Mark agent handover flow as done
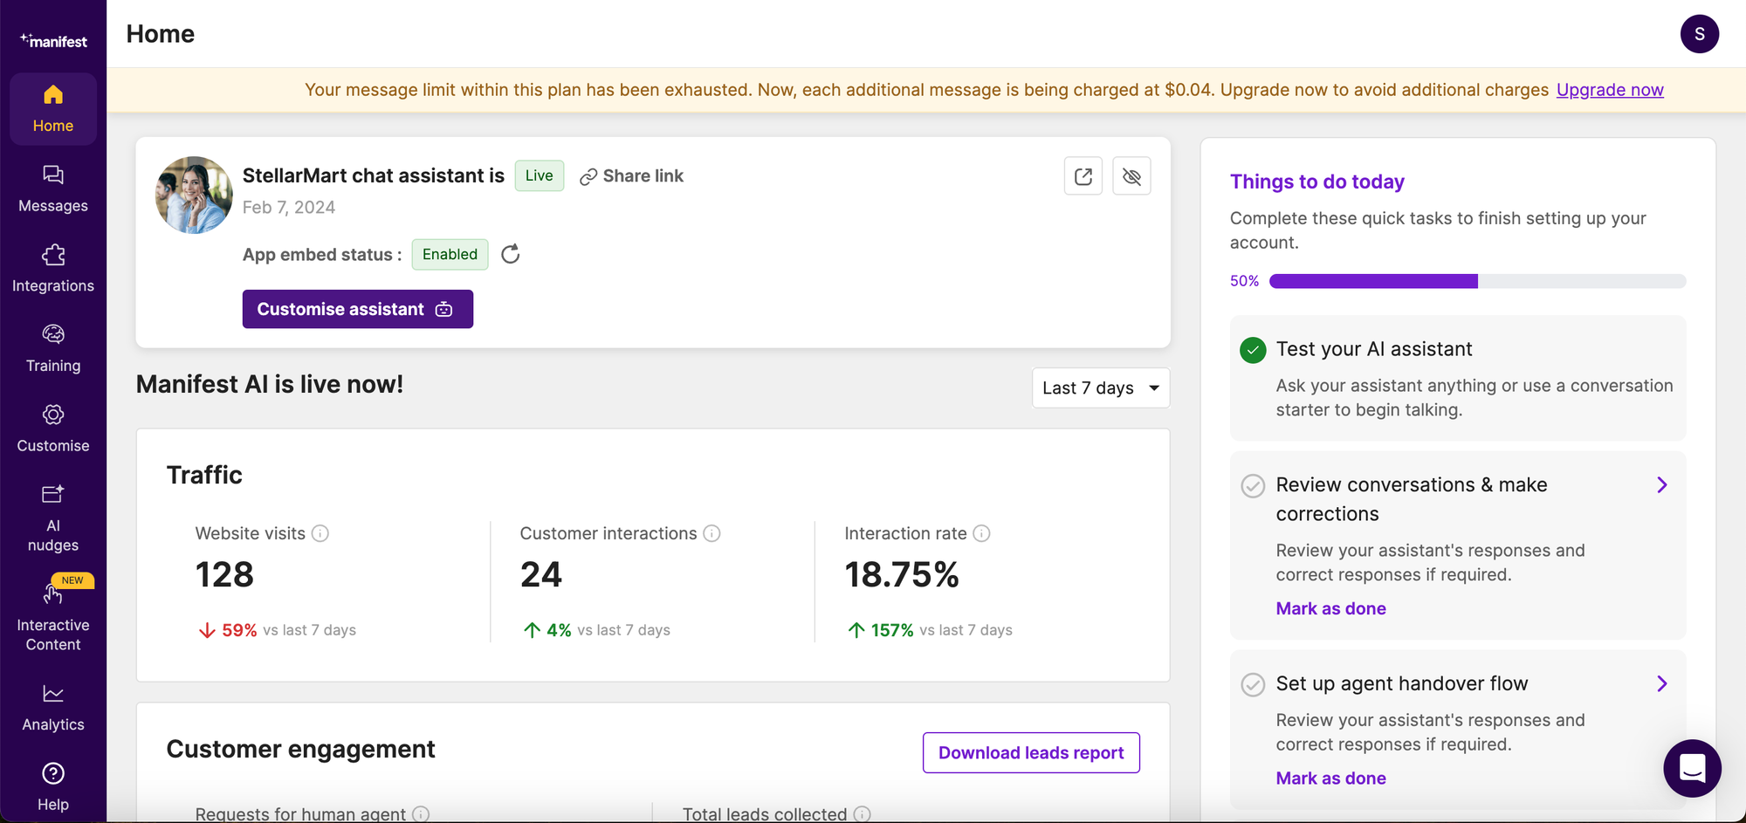The image size is (1746, 823). coord(1330,778)
